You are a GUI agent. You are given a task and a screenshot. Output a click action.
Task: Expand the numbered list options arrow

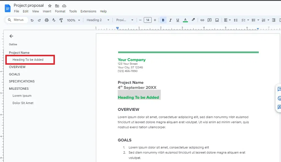point(268,20)
